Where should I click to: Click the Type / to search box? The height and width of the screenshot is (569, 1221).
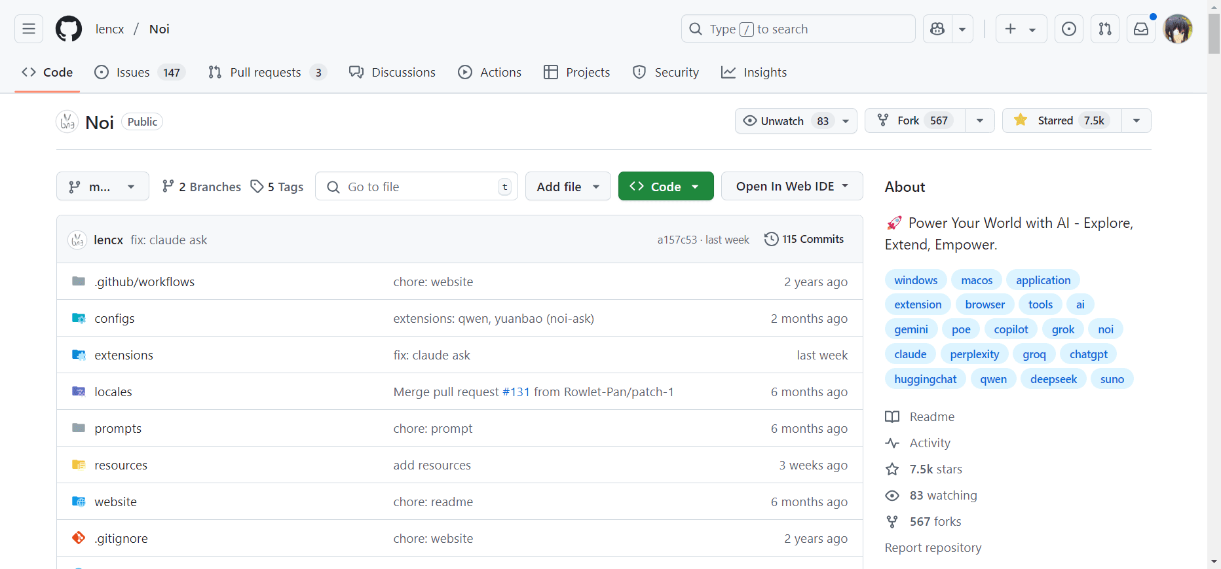click(x=798, y=29)
